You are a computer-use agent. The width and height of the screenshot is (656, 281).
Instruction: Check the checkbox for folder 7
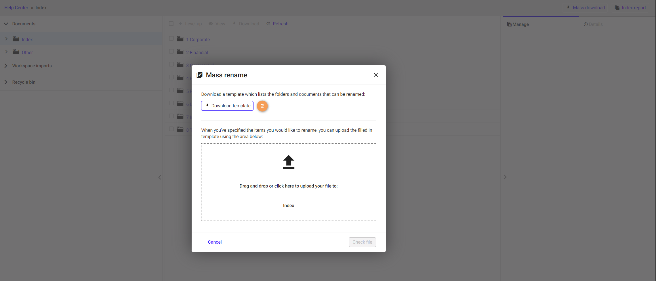[x=171, y=116]
